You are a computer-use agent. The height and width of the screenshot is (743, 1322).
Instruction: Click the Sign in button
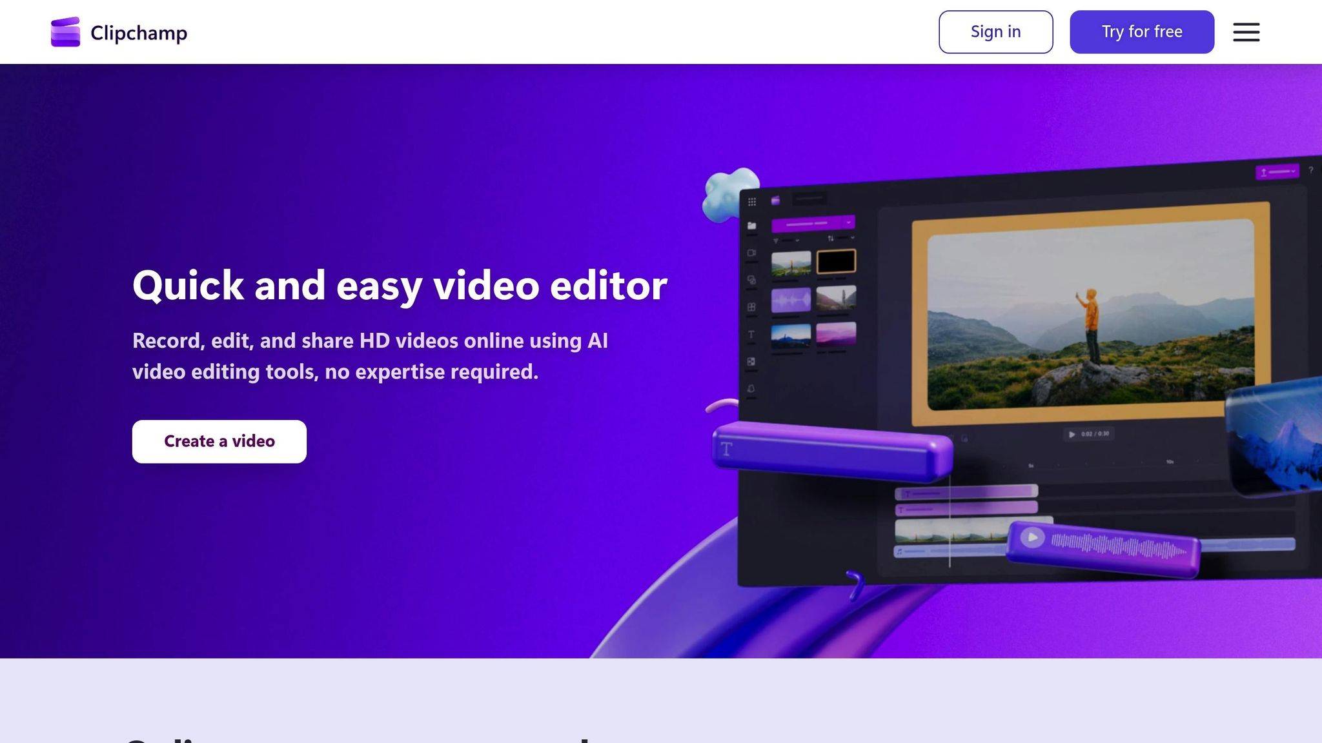995,32
